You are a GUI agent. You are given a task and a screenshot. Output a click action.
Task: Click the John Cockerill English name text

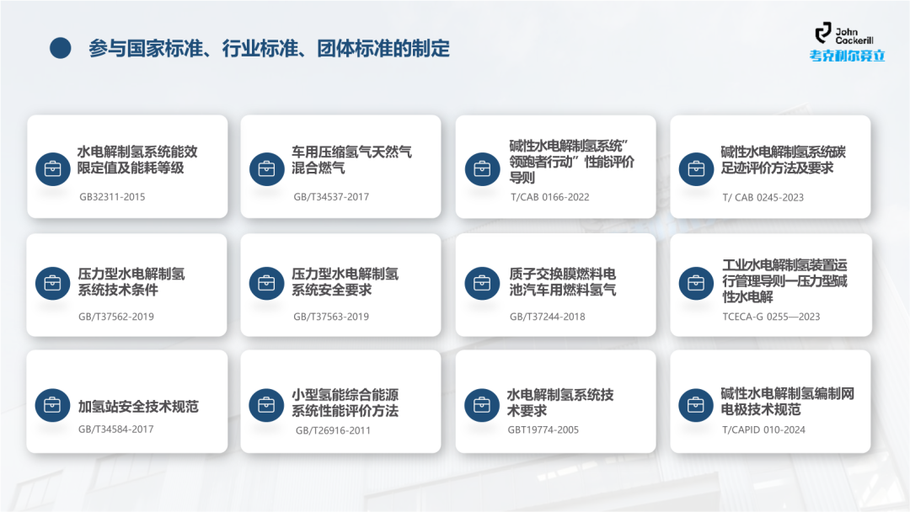[854, 36]
